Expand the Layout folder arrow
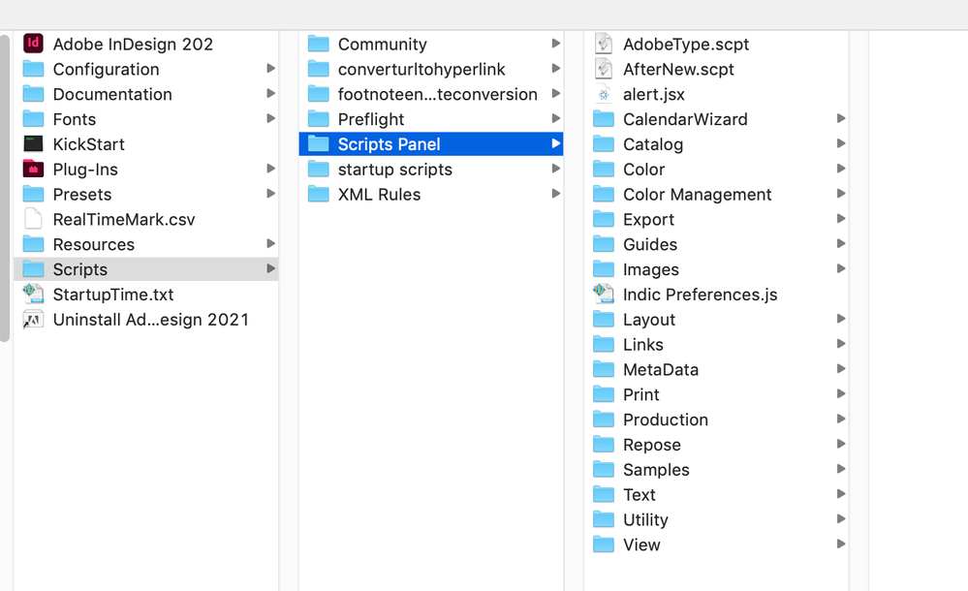 point(841,318)
